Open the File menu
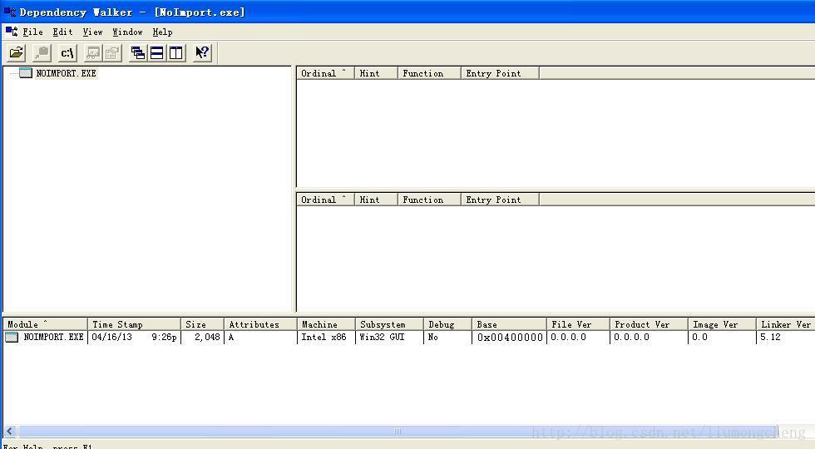The height and width of the screenshot is (449, 815). (x=32, y=32)
